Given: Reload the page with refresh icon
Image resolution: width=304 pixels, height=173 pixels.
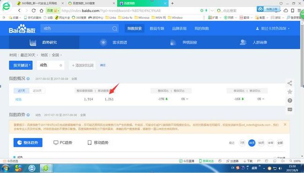Looking at the screenshot, I should point(34,11).
